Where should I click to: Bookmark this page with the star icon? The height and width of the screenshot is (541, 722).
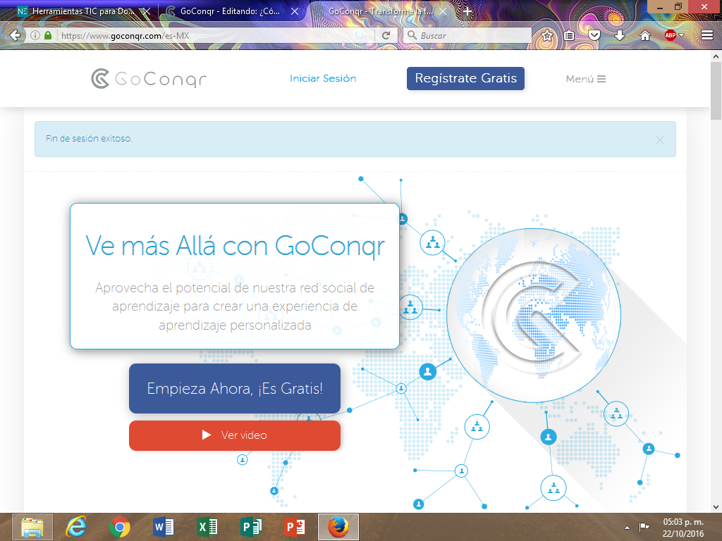click(547, 35)
